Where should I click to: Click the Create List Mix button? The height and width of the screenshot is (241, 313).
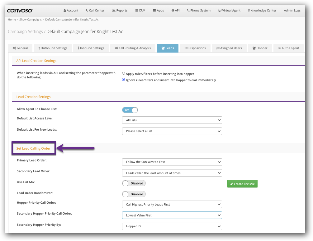pyautogui.click(x=242, y=184)
